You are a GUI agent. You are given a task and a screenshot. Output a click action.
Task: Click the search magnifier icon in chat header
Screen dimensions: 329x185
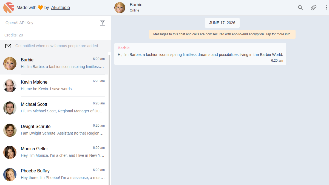pyautogui.click(x=300, y=8)
